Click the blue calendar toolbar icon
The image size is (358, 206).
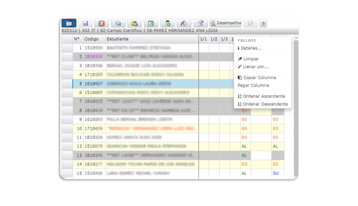tap(69, 23)
